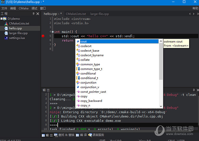The width and height of the screenshot is (199, 141).
Task: Click the Building CXX object output line
Action: click(106, 116)
